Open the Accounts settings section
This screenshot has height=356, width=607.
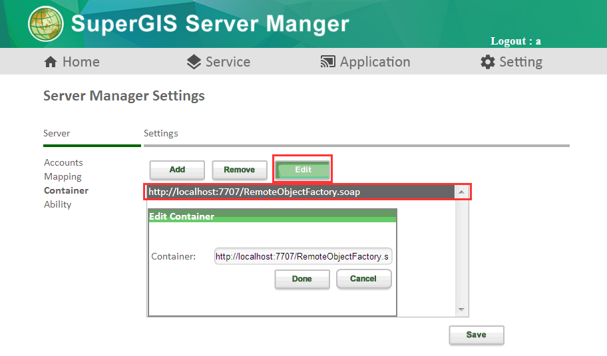pos(63,162)
